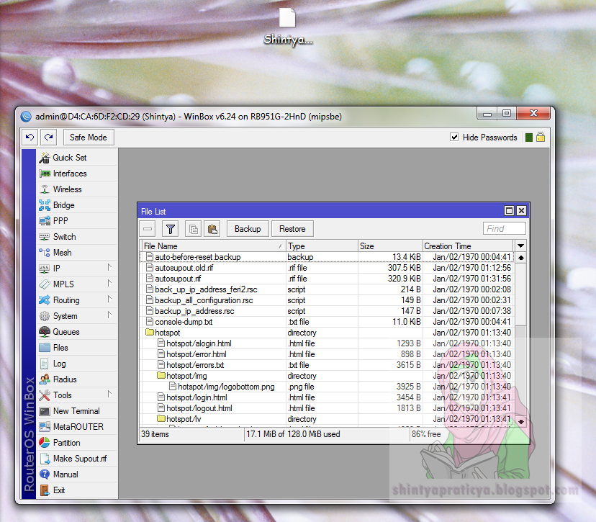Select hotspot/alogin.html file

tap(327, 343)
